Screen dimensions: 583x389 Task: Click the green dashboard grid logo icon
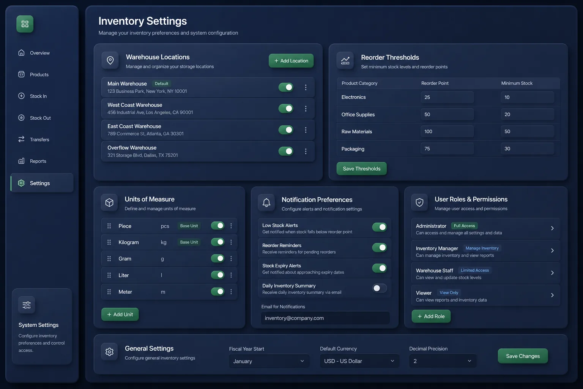coord(25,24)
